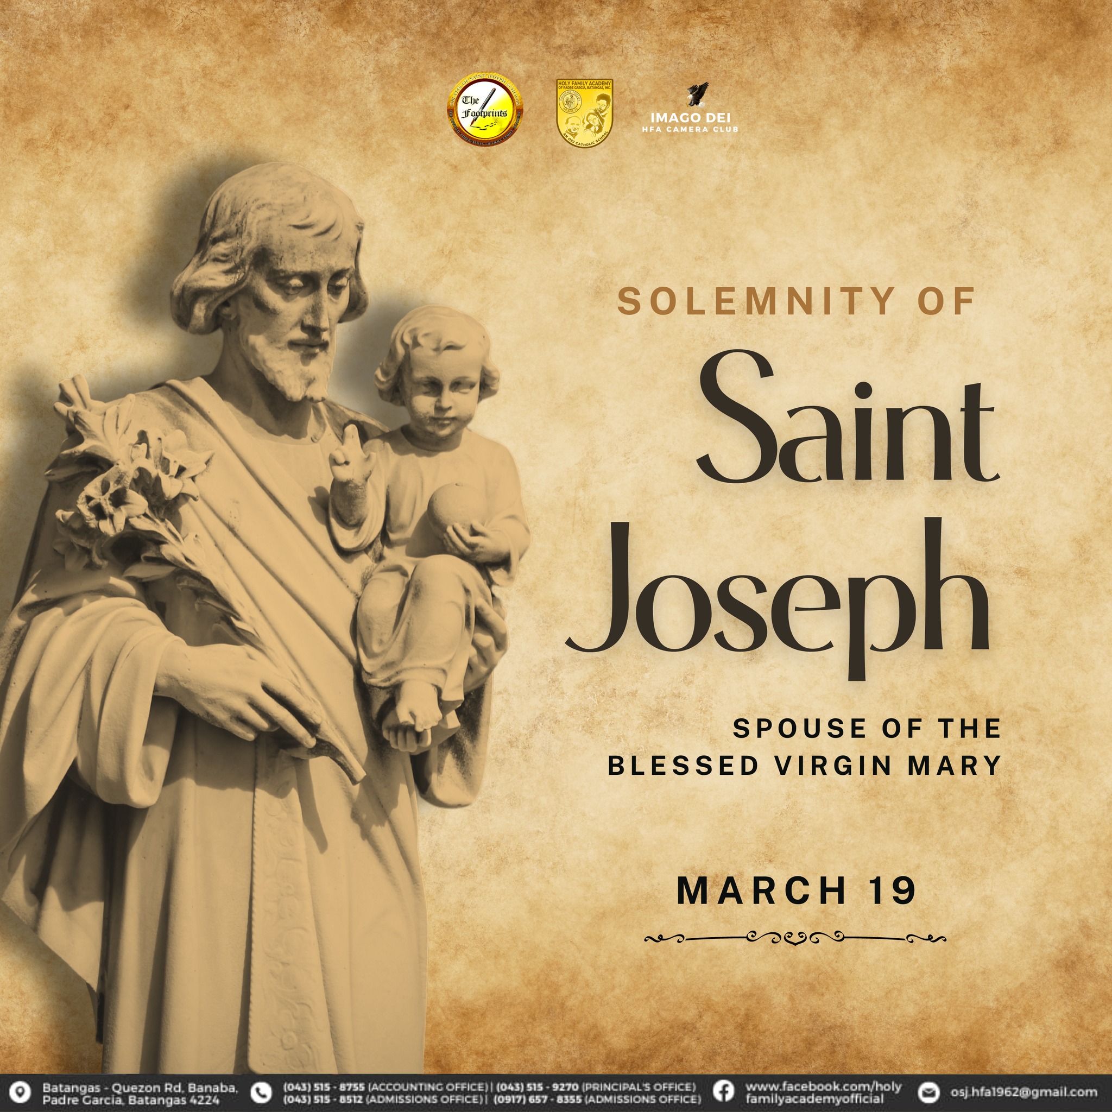Click The Footprints round logo
Viewport: 1112px width, 1112px height.
(485, 109)
